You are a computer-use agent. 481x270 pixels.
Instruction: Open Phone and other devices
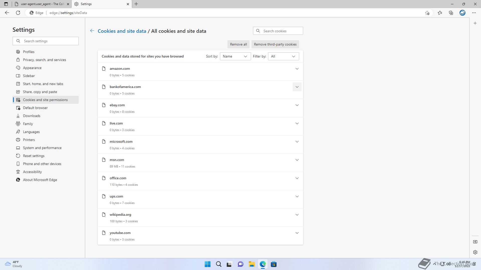coord(46,164)
